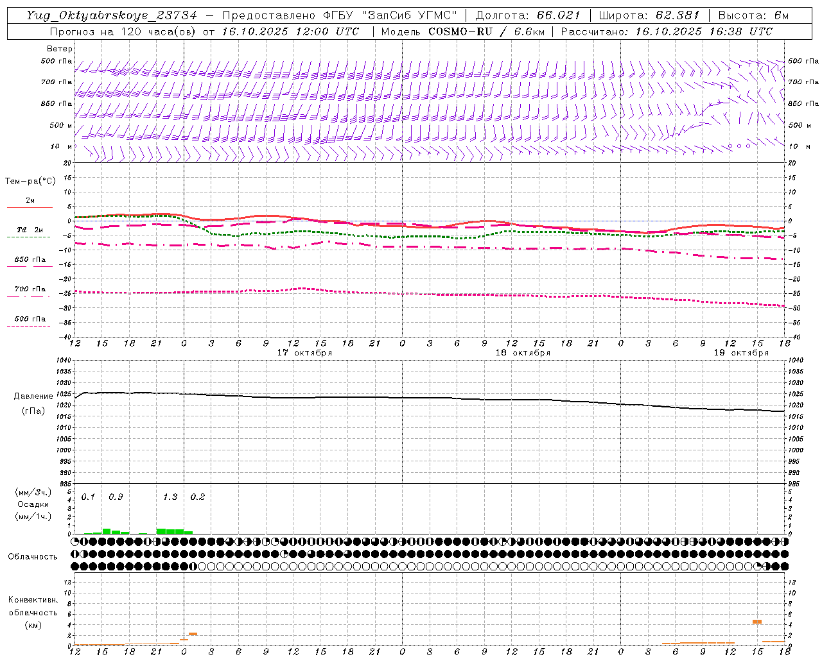Click the Тем-ра(°C) temperature panel label
822x657 pixels.
[x=30, y=182]
